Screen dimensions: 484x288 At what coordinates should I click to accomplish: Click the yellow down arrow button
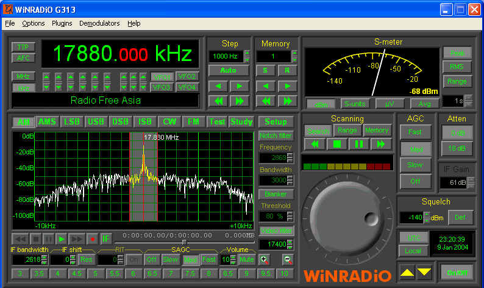coord(424,272)
